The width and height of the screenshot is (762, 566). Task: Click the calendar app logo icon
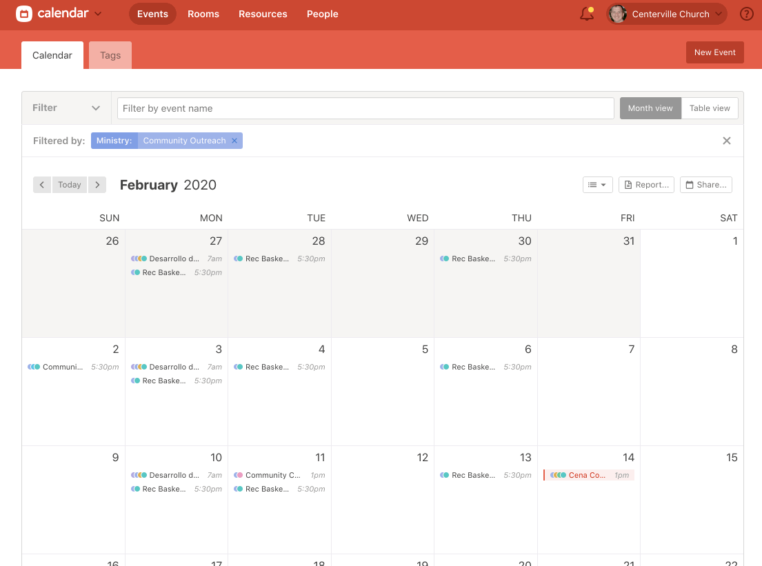click(x=24, y=14)
